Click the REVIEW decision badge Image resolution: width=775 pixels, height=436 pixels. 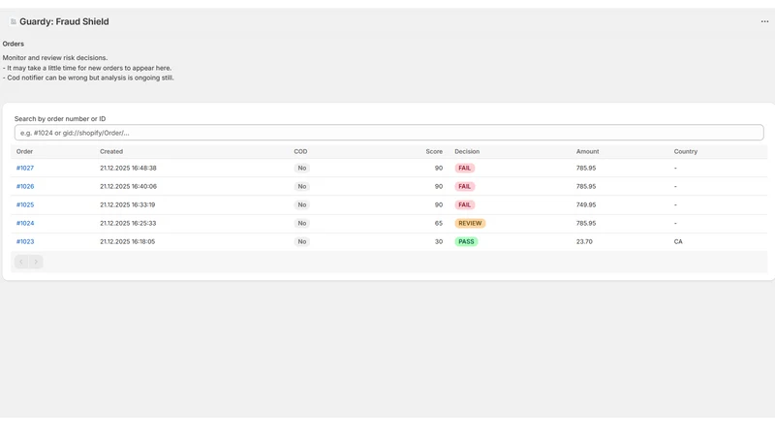[x=470, y=223]
